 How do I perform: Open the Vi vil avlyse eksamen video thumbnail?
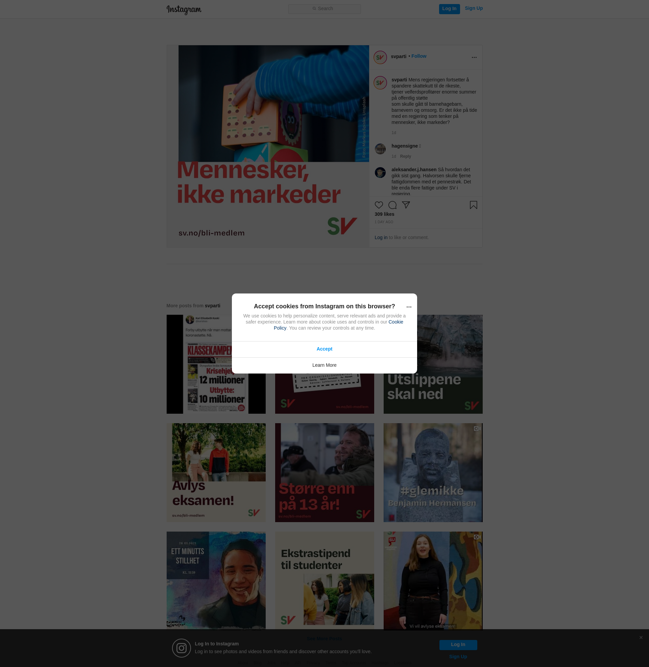tap(433, 580)
